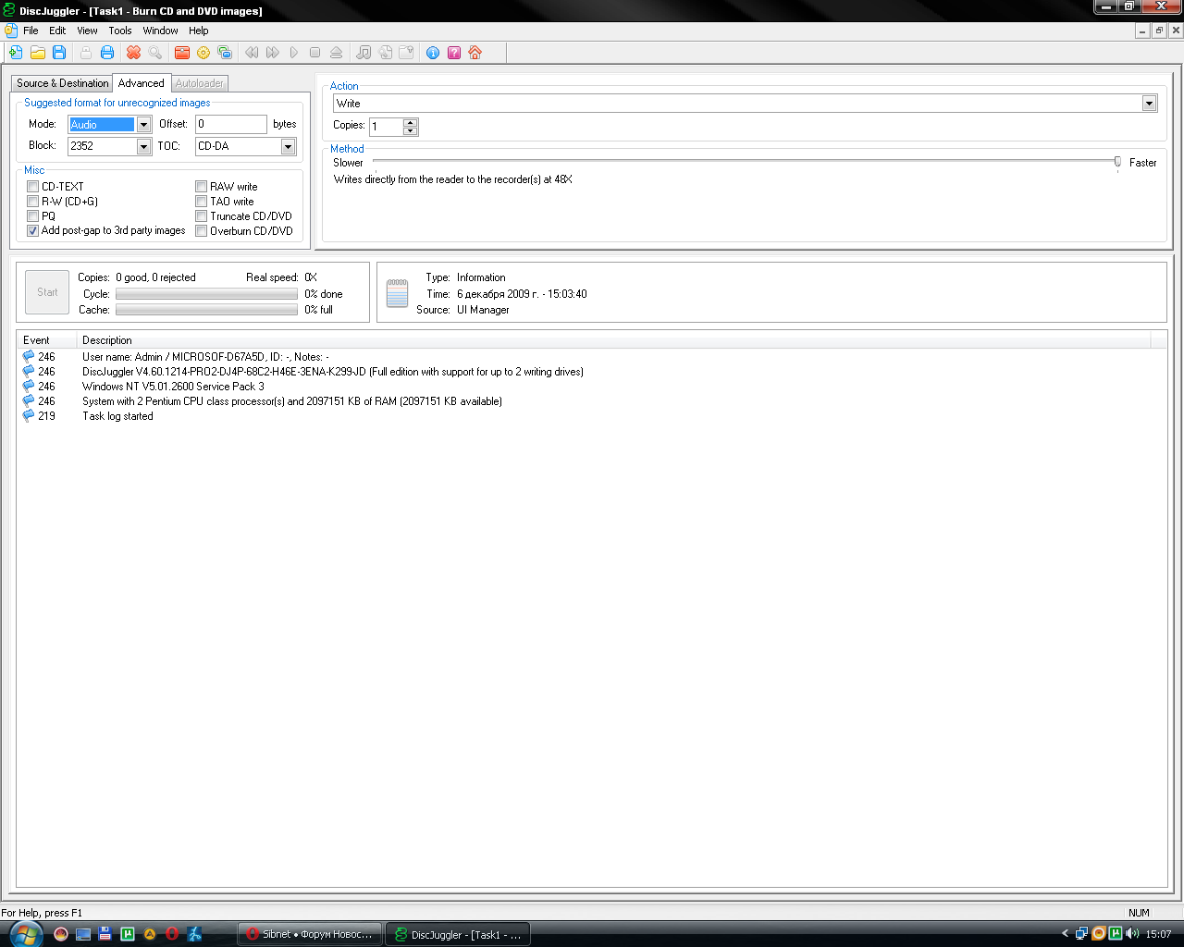Click the play toolbar icon
The height and width of the screenshot is (947, 1184).
pyautogui.click(x=294, y=53)
